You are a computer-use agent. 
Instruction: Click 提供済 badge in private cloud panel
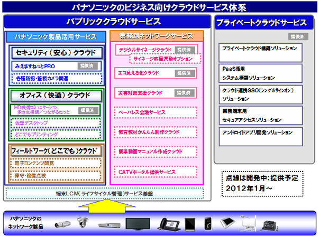click(x=298, y=36)
